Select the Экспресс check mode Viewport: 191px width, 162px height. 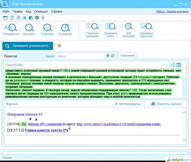29,30
